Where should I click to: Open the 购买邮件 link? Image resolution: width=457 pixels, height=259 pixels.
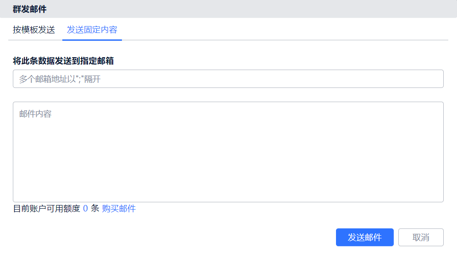[x=119, y=209]
